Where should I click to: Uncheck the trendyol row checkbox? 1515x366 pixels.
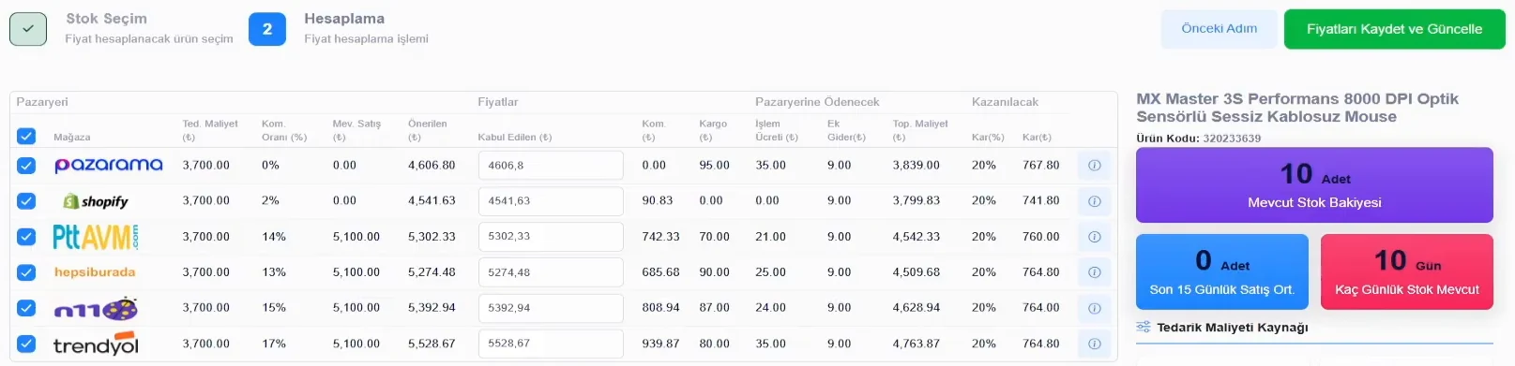(x=26, y=344)
